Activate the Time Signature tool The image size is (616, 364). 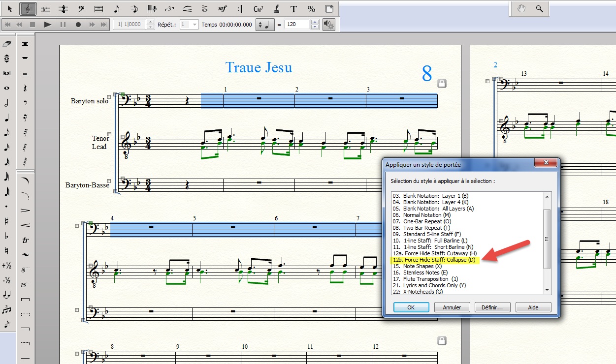coord(63,9)
